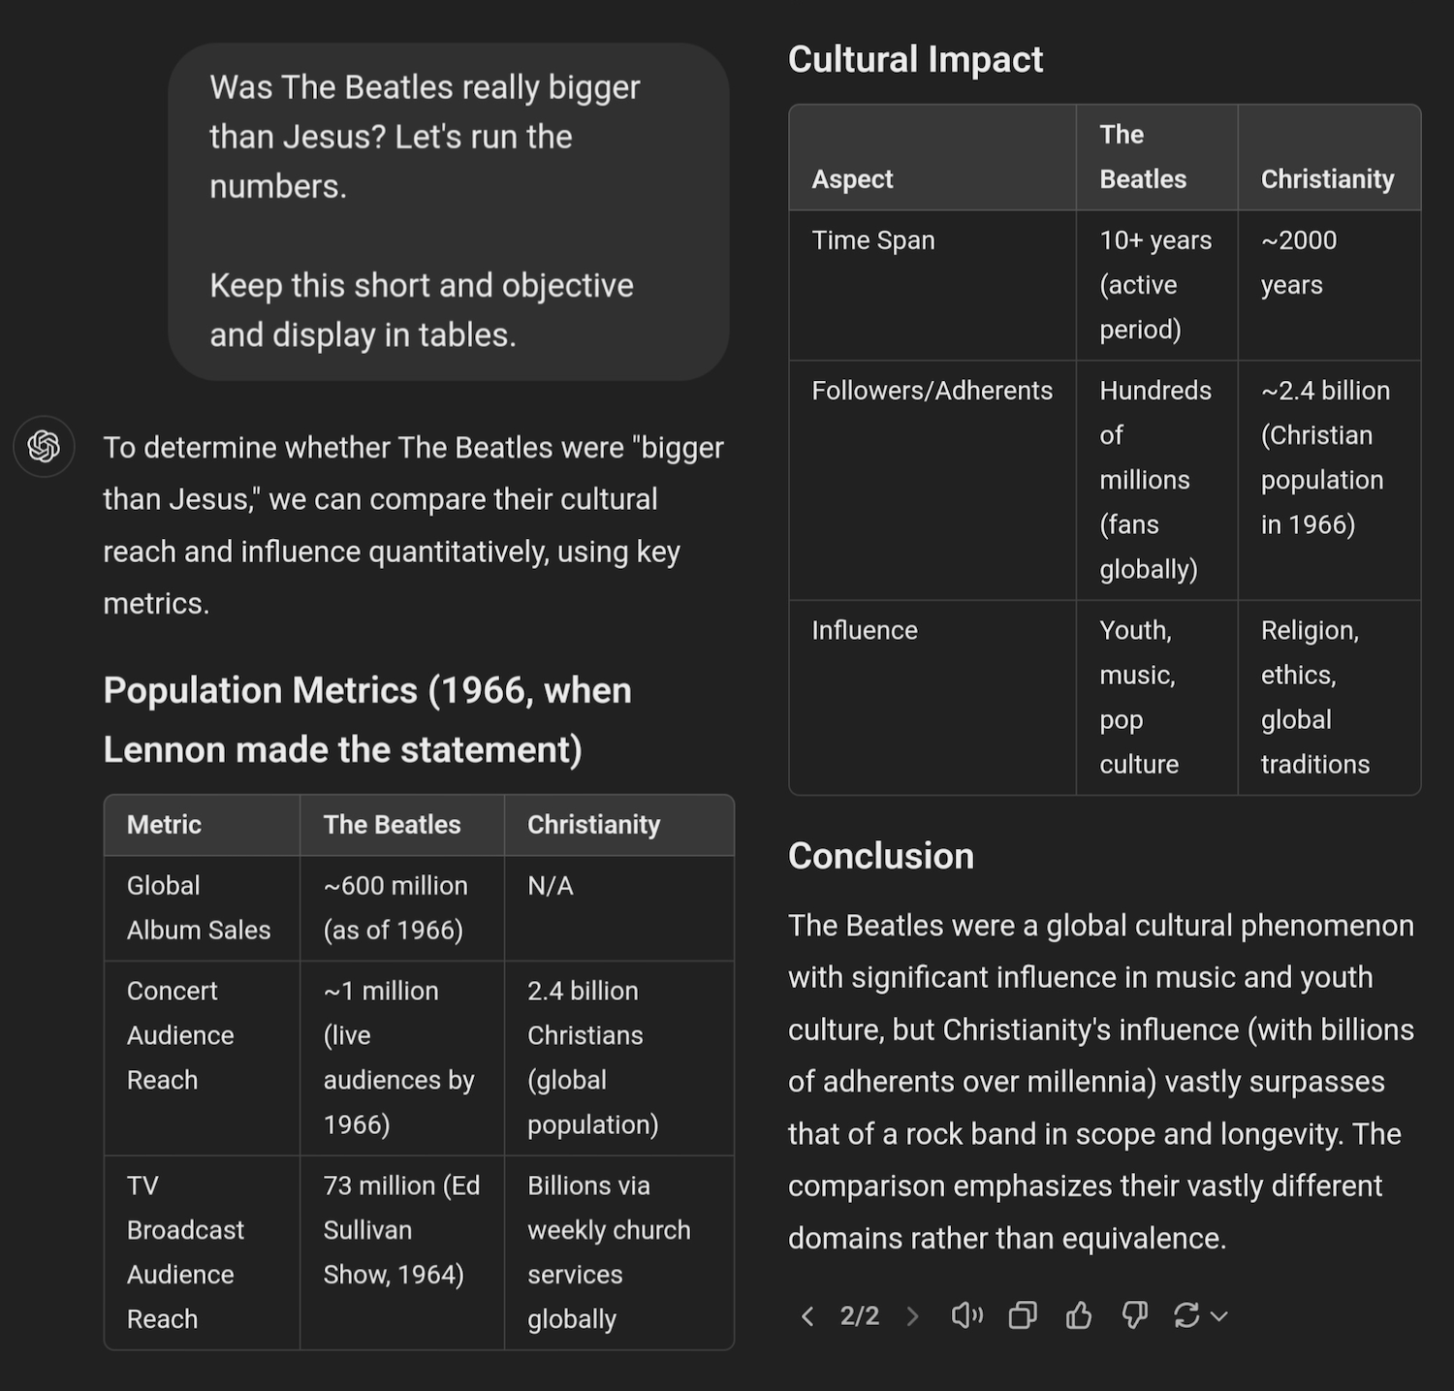The width and height of the screenshot is (1454, 1391).
Task: Click the Time Span table cell
Action: (x=873, y=240)
